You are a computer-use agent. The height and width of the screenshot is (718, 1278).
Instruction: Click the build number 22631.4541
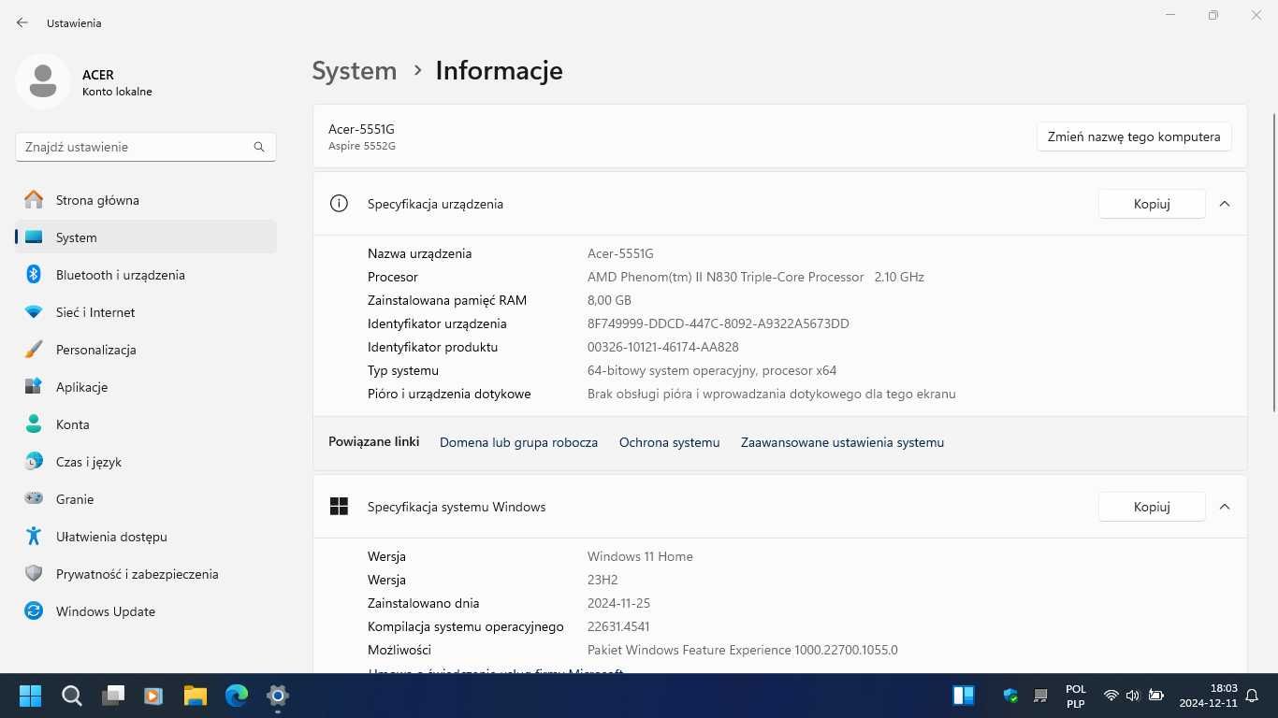(x=618, y=626)
